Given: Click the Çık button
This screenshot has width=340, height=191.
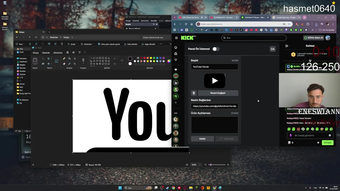Looking at the screenshot, I should (273, 49).
